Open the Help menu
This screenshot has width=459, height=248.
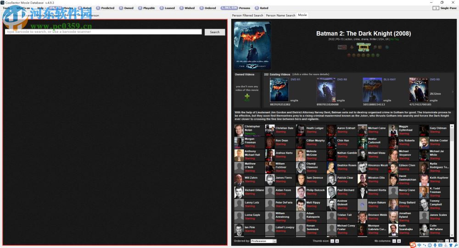[41, 8]
